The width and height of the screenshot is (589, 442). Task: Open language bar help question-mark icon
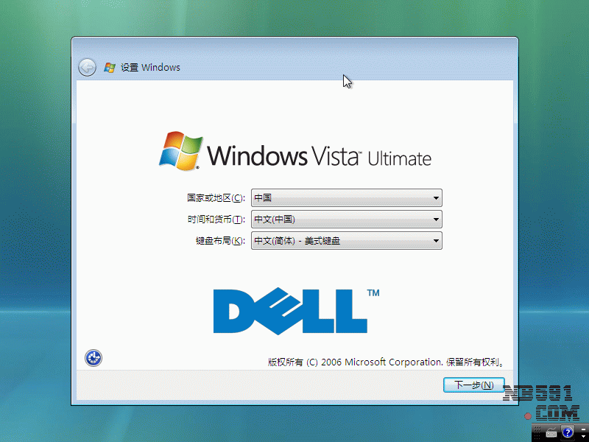568,432
